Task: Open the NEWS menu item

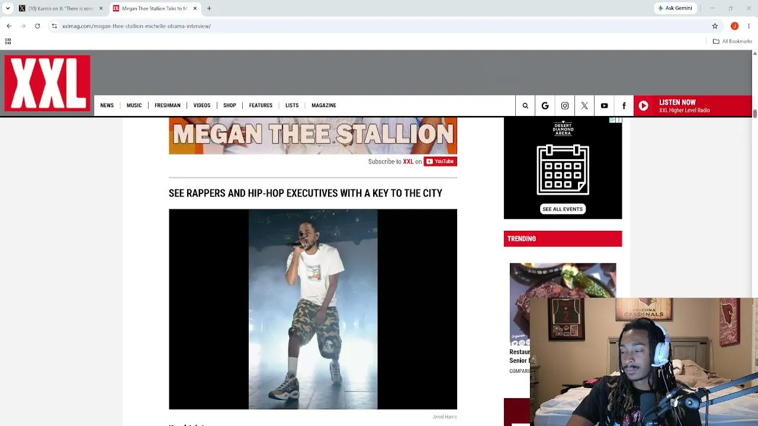Action: (107, 105)
